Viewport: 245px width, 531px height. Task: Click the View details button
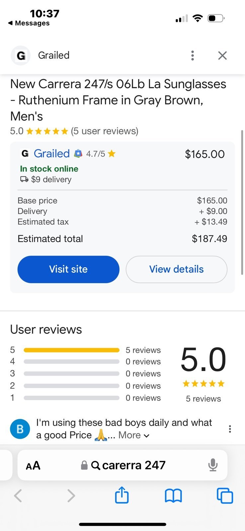point(176,269)
